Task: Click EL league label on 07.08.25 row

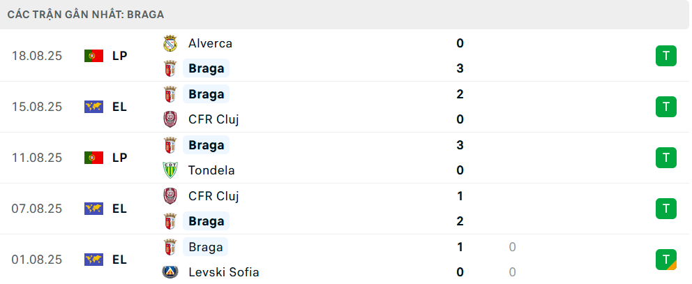Action: [x=119, y=209]
